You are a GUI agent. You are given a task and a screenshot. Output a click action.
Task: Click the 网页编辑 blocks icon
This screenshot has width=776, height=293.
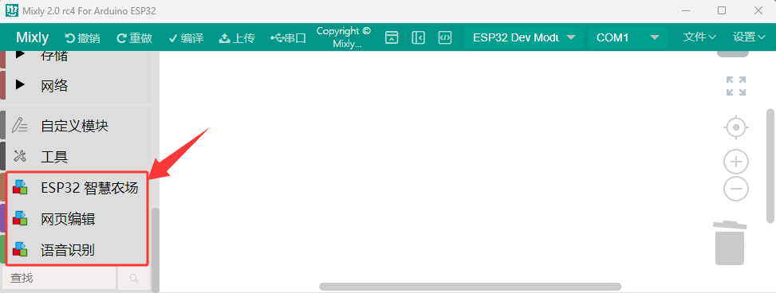click(x=20, y=218)
